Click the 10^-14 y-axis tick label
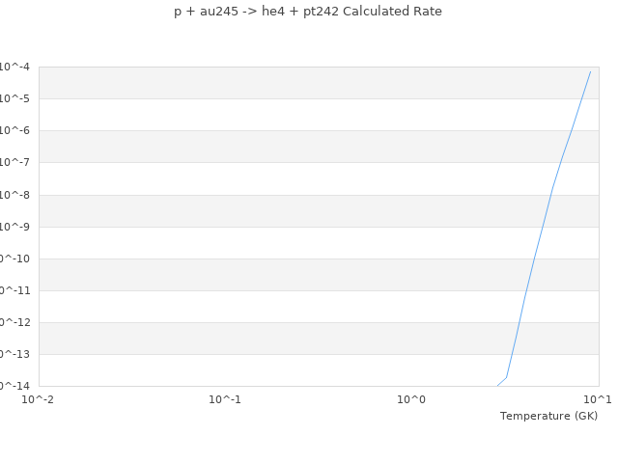The image size is (618, 463). tap(14, 386)
